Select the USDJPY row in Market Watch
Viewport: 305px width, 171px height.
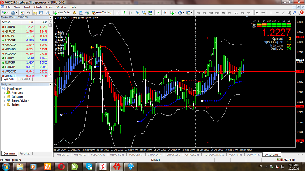[x=25, y=36]
